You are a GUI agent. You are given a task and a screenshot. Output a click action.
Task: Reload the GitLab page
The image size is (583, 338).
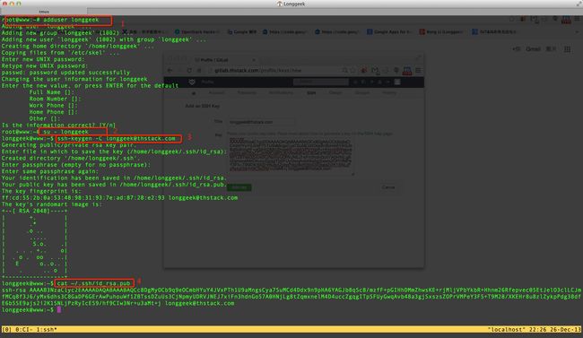click(x=189, y=70)
